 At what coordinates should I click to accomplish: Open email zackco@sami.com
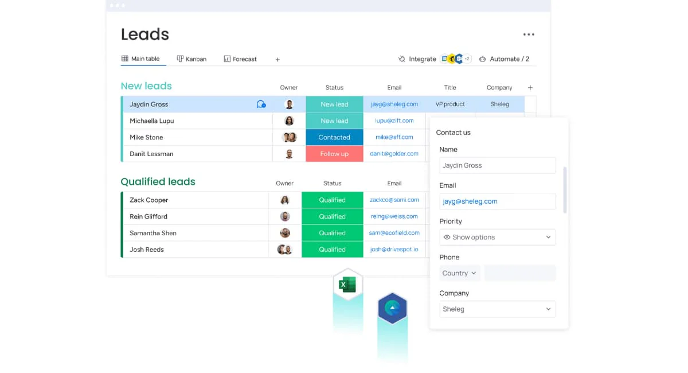pos(394,200)
